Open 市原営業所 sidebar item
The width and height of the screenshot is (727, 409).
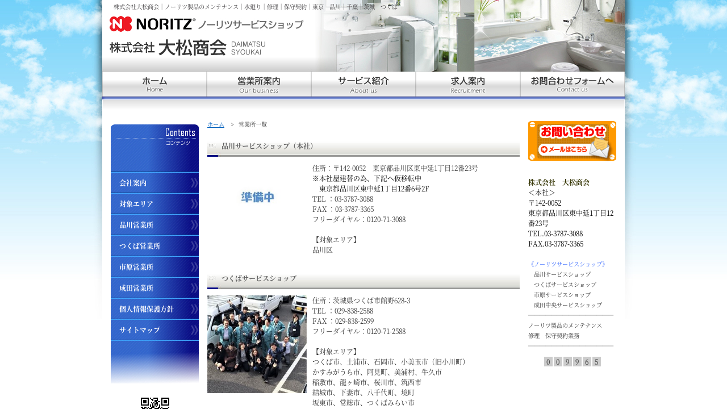pos(154,267)
